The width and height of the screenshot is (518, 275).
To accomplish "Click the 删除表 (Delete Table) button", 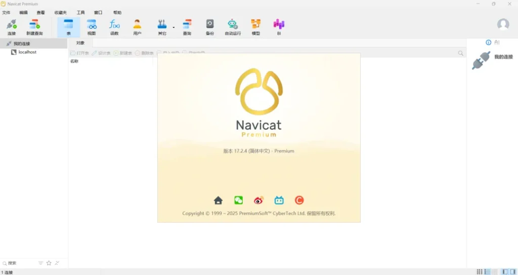I will [x=144, y=53].
